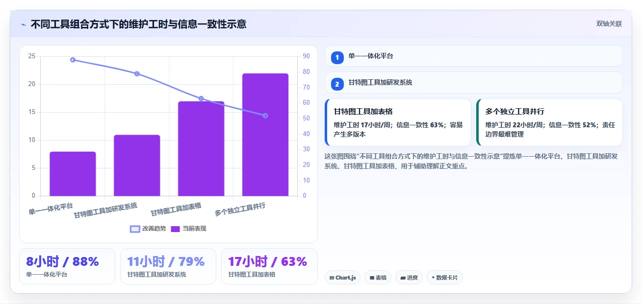Click the chart icon beside the header title

tap(23, 24)
